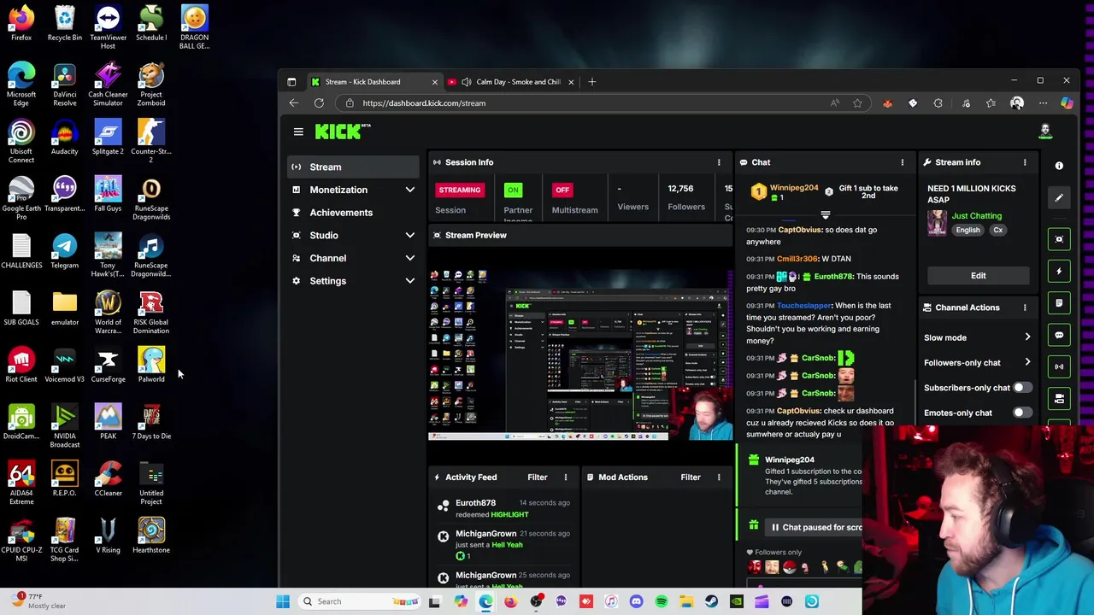Image resolution: width=1094 pixels, height=615 pixels.
Task: Open the Kick sidebar hamburger menu
Action: pos(298,132)
